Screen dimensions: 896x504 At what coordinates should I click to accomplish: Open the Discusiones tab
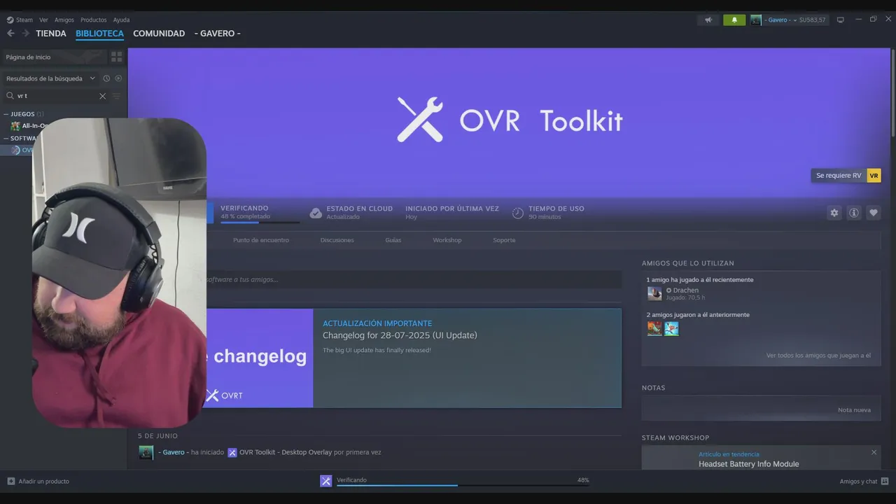(x=337, y=240)
